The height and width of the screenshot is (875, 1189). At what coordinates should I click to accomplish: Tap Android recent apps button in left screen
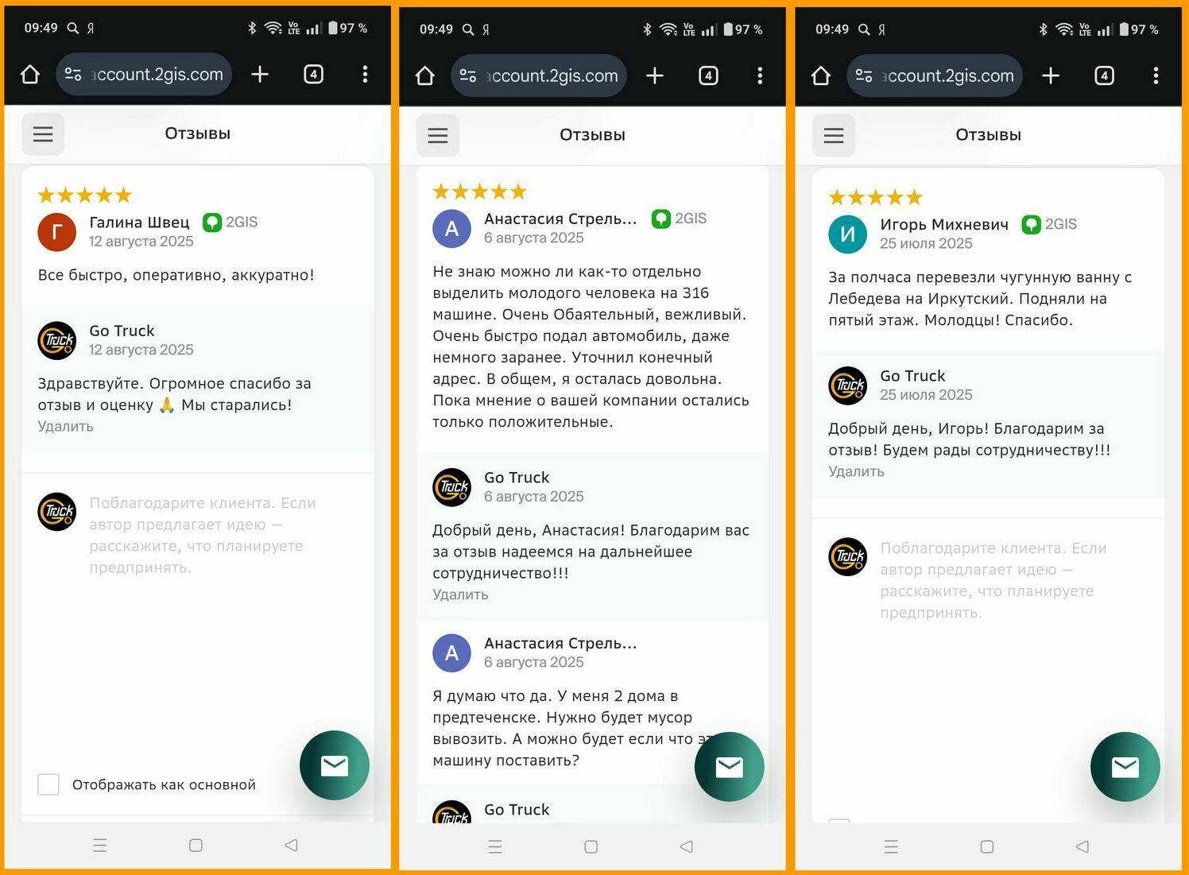(100, 846)
